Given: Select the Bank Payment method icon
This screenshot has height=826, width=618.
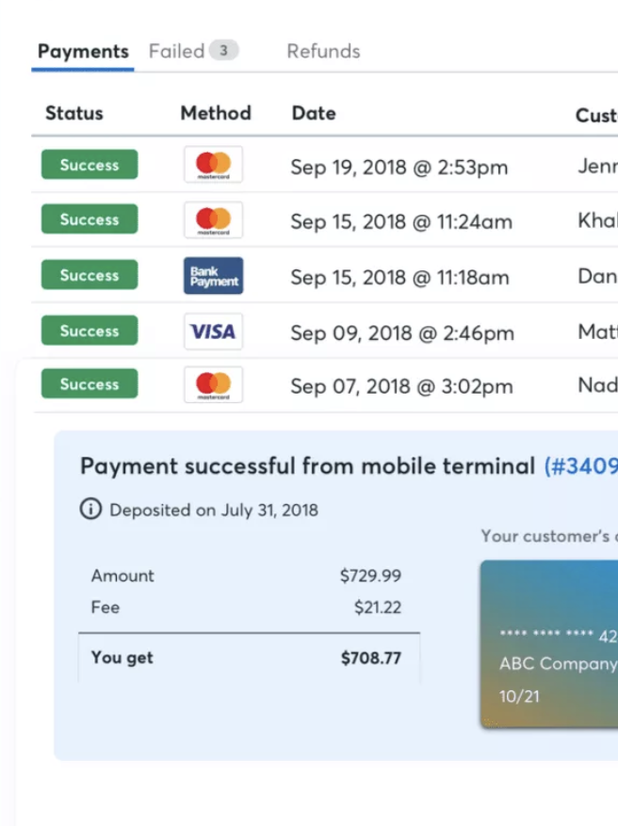Looking at the screenshot, I should tap(213, 276).
